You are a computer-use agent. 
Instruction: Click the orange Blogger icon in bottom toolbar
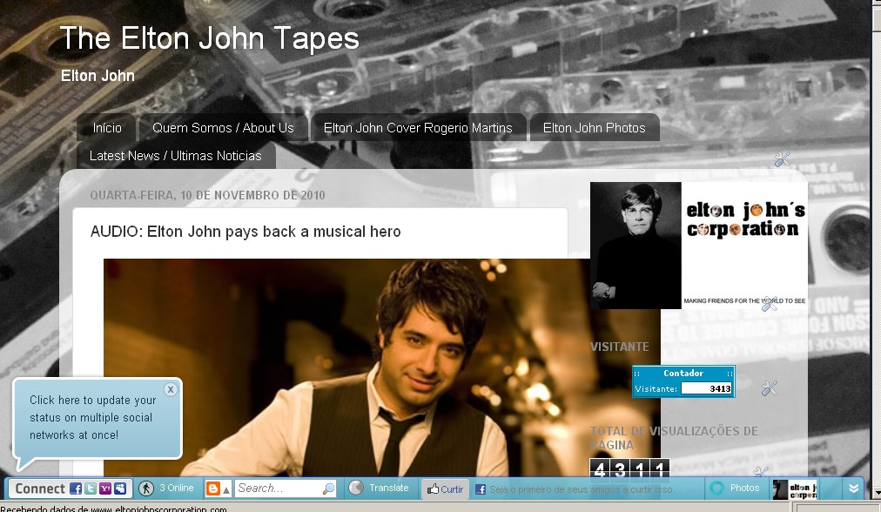213,488
